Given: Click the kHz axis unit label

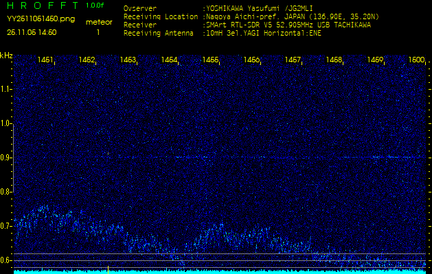Looking at the screenshot, I should pyautogui.click(x=6, y=55).
